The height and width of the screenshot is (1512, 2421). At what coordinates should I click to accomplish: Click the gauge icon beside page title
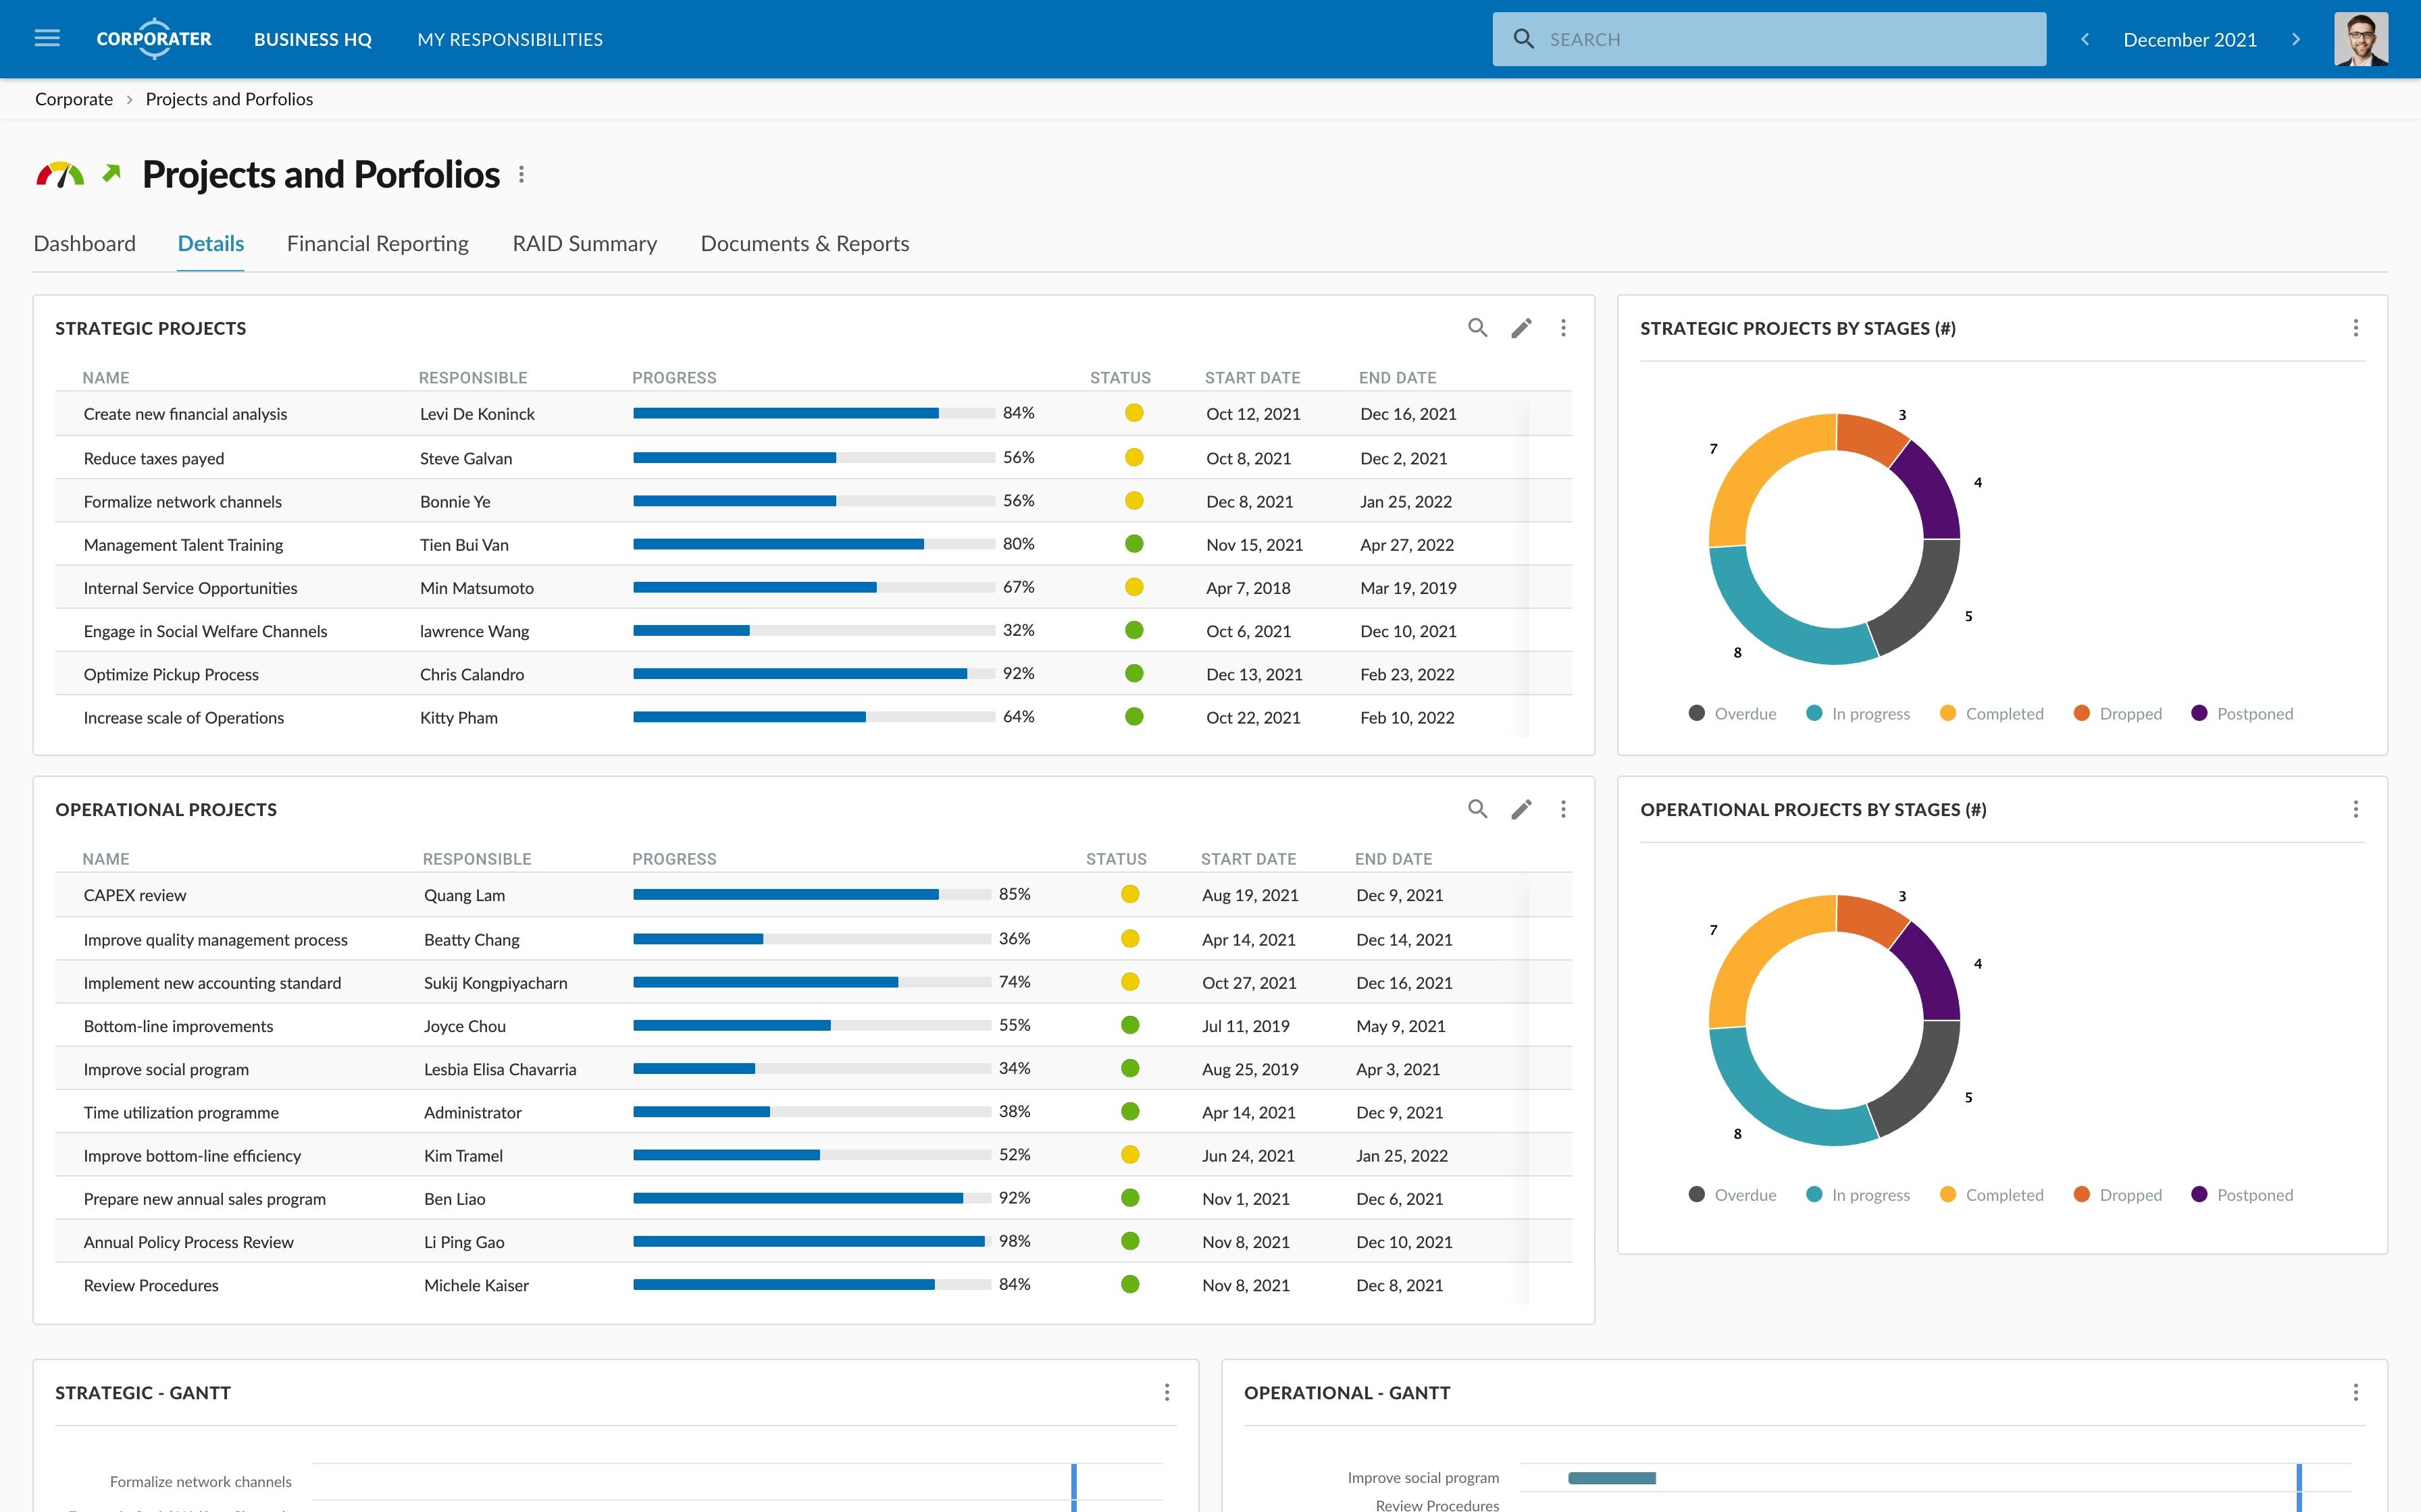(x=60, y=175)
